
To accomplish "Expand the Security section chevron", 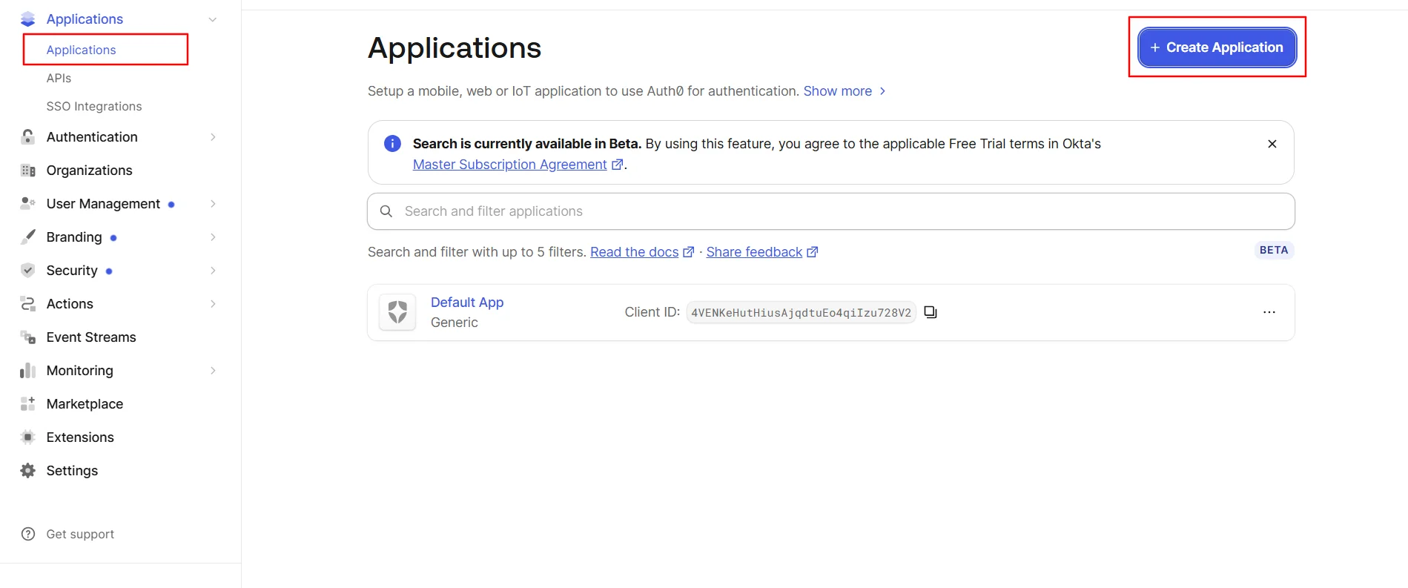I will 213,271.
